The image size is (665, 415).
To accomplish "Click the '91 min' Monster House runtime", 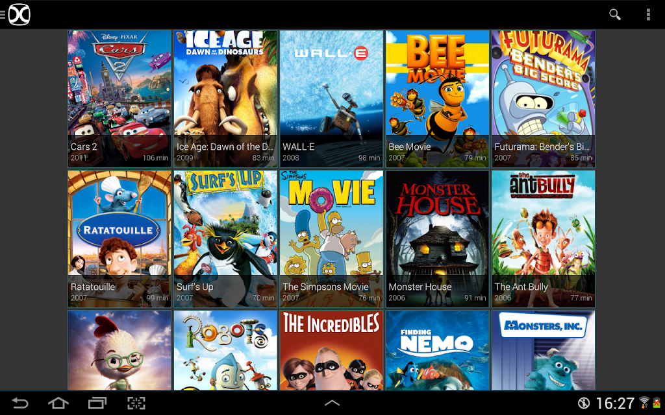I will (x=475, y=298).
